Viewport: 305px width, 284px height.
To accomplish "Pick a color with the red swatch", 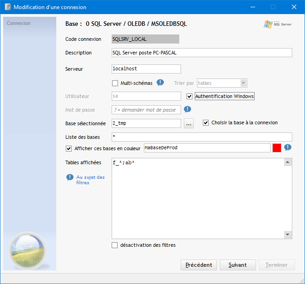I will 277,148.
